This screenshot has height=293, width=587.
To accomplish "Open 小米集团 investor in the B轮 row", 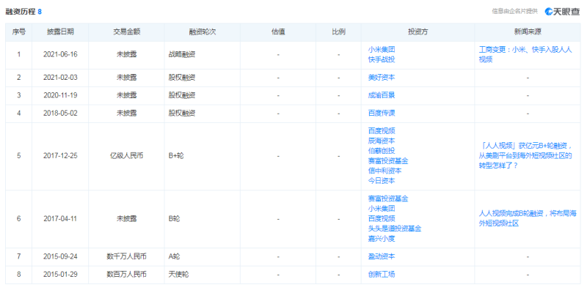I will (382, 209).
